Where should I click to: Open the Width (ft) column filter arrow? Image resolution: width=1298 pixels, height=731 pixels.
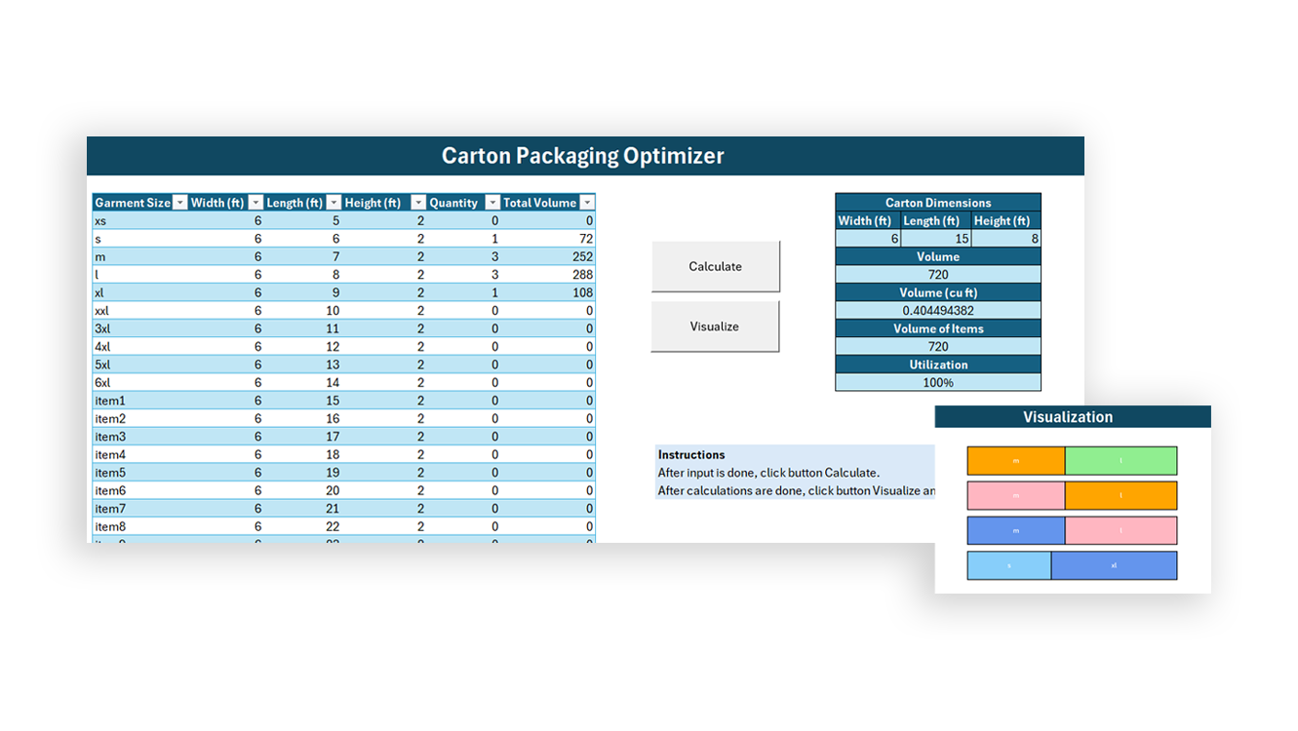point(256,203)
